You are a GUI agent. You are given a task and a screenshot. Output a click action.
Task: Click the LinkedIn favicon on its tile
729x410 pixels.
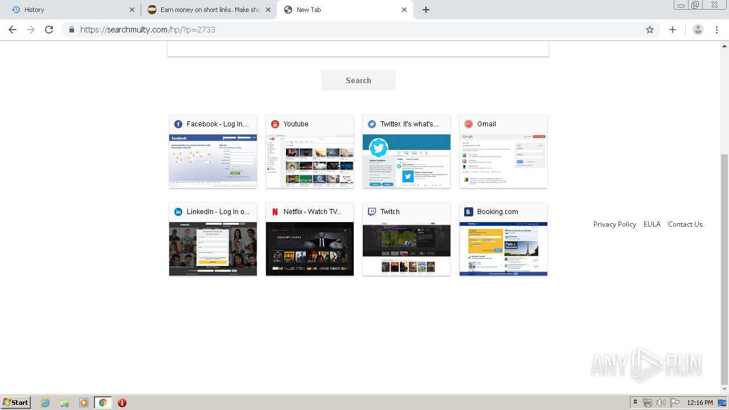point(178,212)
